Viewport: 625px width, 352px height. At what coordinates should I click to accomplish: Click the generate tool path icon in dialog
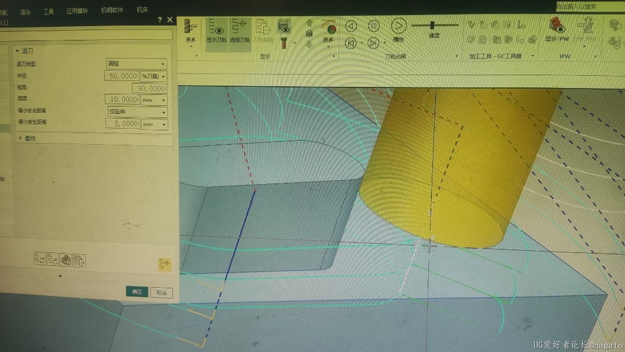(x=39, y=259)
